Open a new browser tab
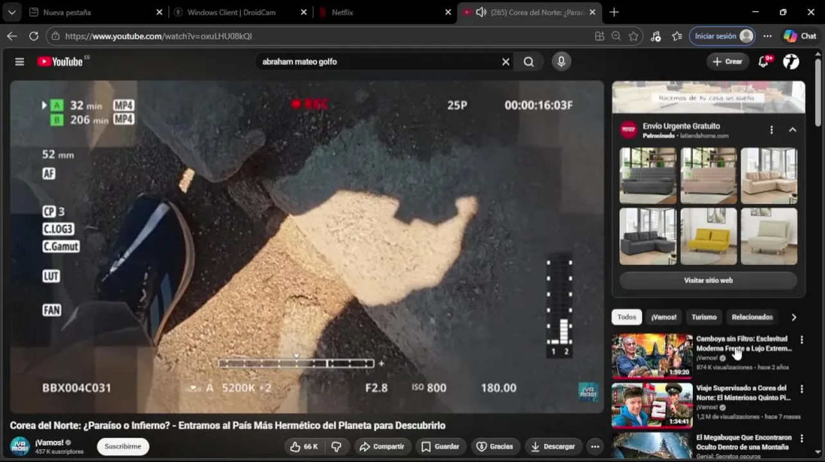 coord(614,12)
